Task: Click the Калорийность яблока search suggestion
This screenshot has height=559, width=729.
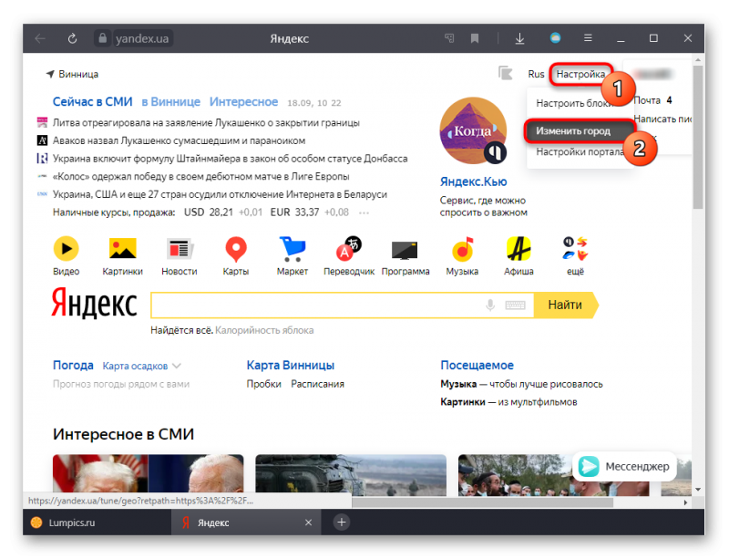Action: coord(264,330)
